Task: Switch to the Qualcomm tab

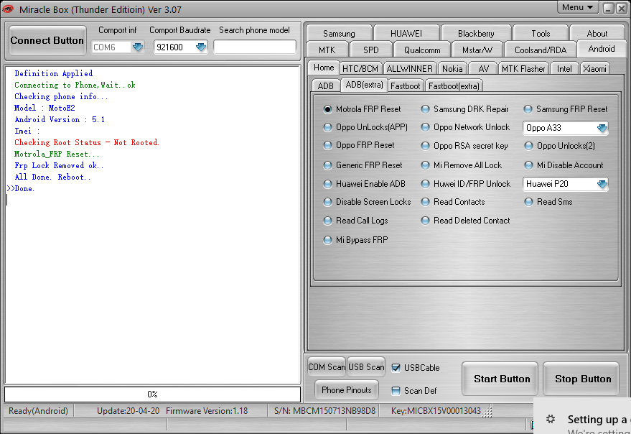Action: tap(422, 50)
